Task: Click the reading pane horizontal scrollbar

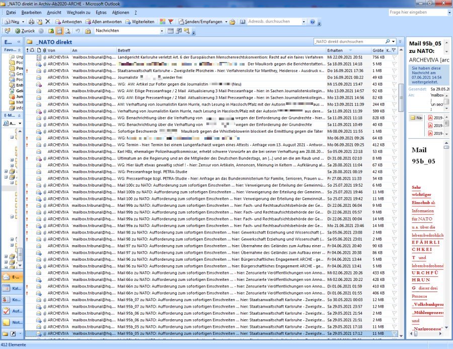Action: tap(426, 333)
